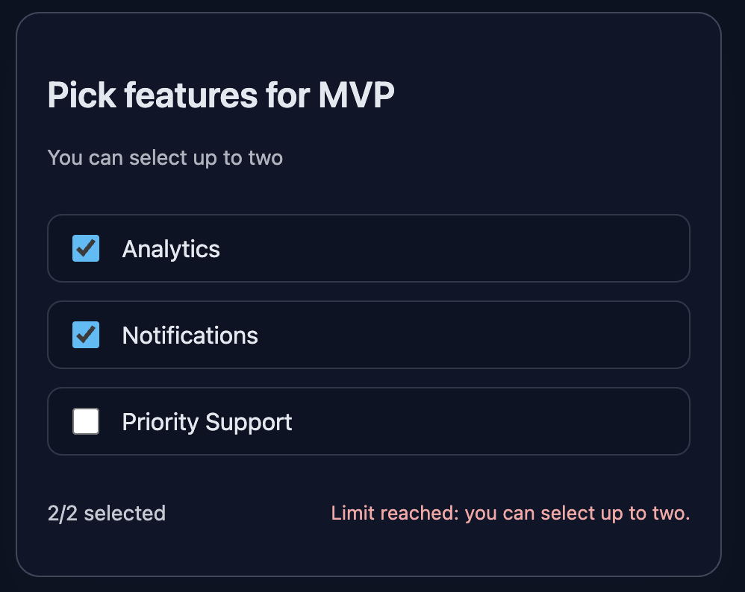
Task: Click the "2/2 selected" counter
Action: pos(106,514)
